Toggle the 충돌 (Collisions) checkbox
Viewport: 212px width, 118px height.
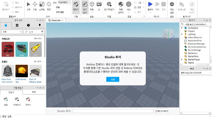pos(54,7)
